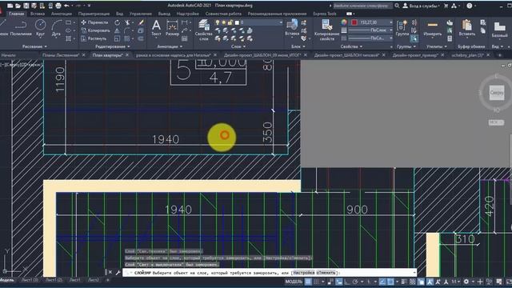Open Layer Properties (Свойства слоя)
512x288 pixels.
(x=204, y=30)
